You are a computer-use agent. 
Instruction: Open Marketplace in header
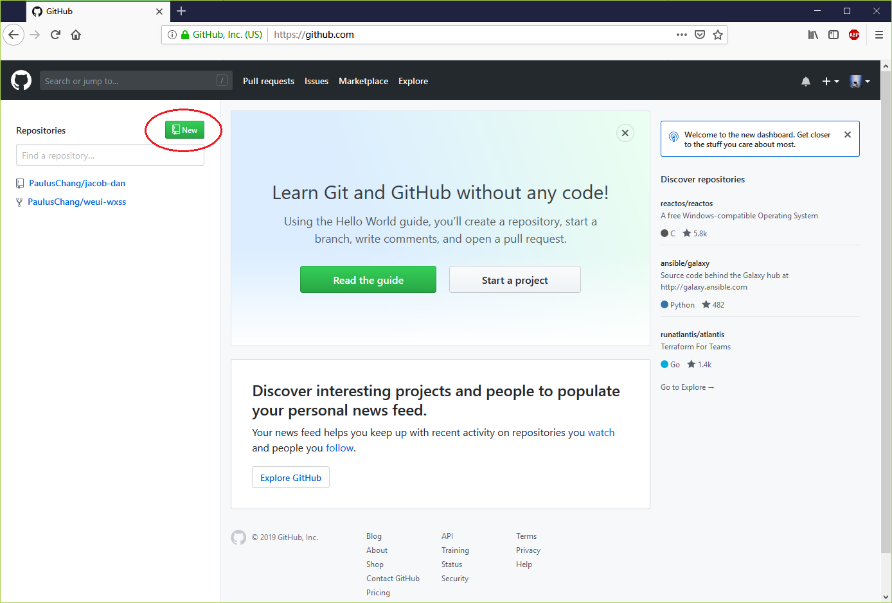[x=363, y=81]
